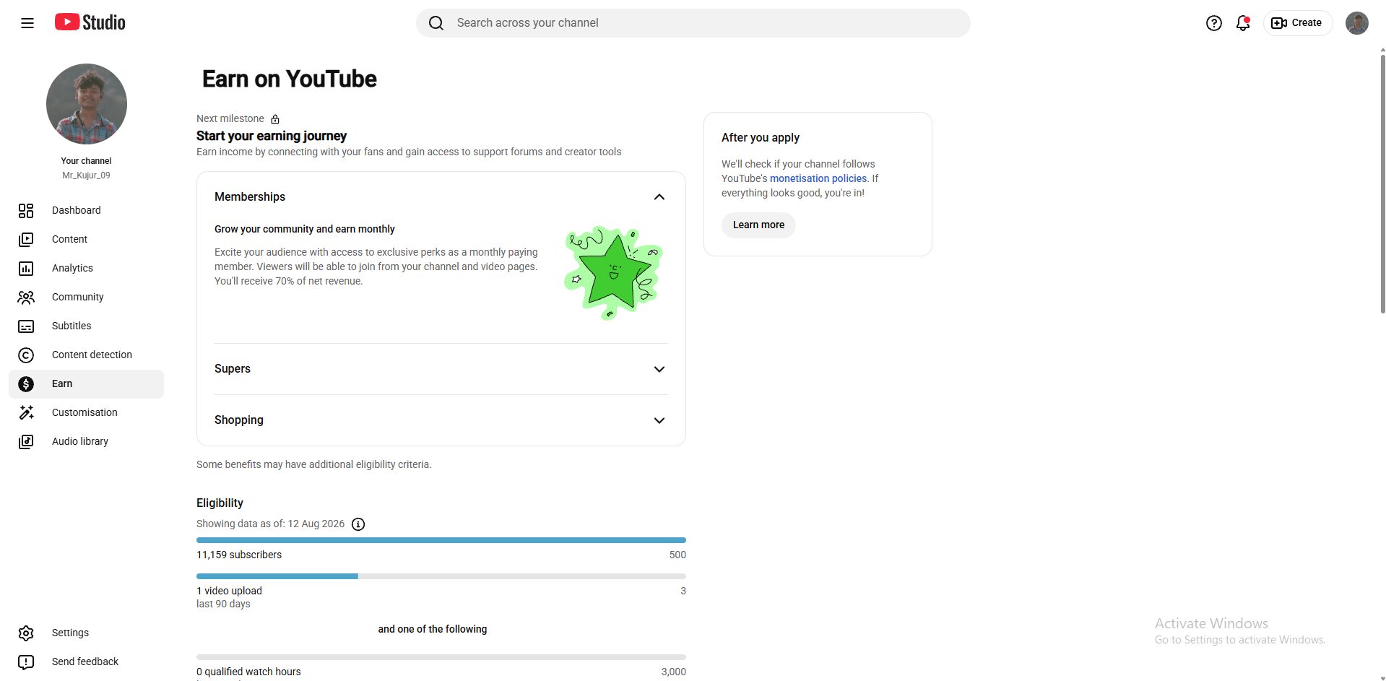The height and width of the screenshot is (681, 1386).
Task: Click the 'Earn on YouTube' page title
Action: 290,79
